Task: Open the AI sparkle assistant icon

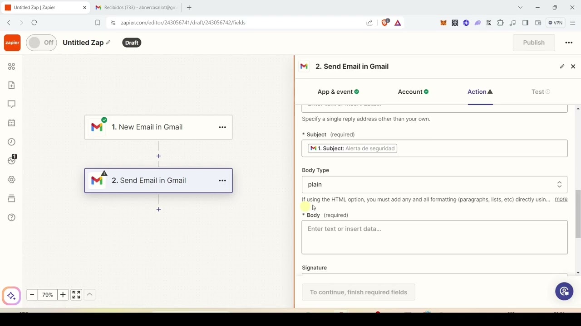Action: (11, 296)
